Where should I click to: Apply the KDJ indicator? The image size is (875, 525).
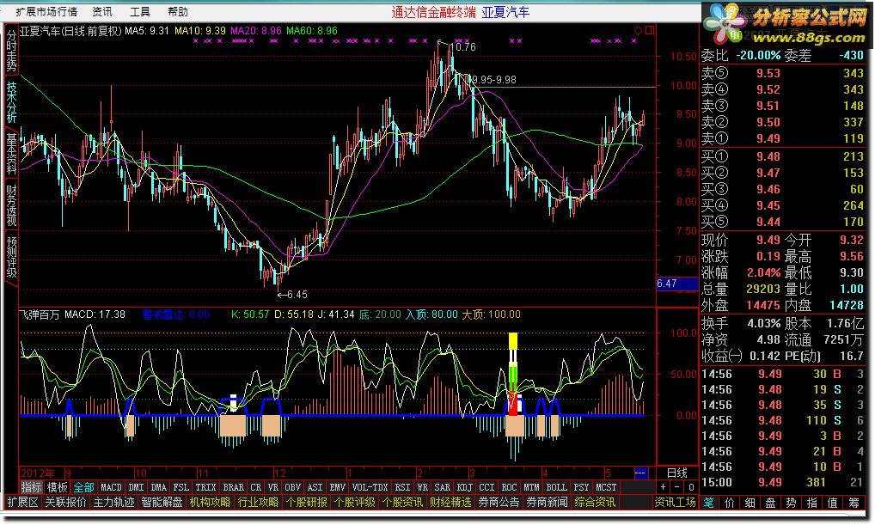464,487
